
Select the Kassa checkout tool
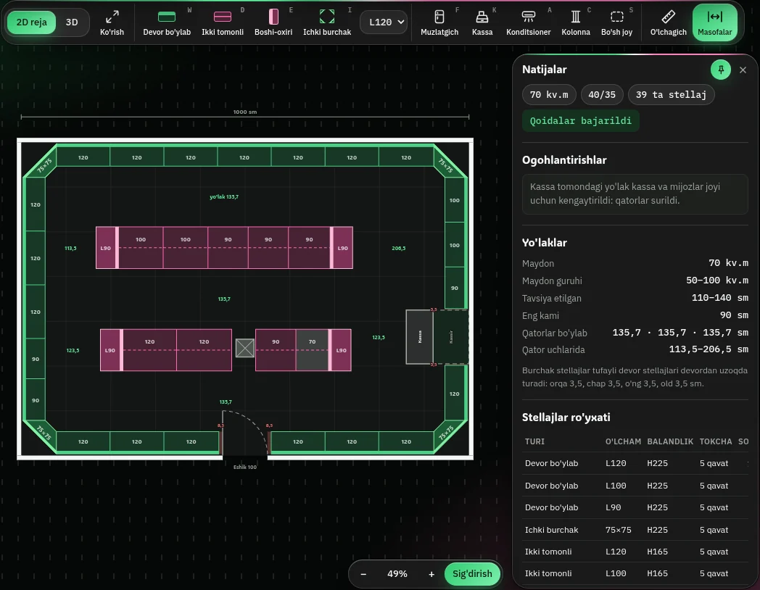pos(482,22)
